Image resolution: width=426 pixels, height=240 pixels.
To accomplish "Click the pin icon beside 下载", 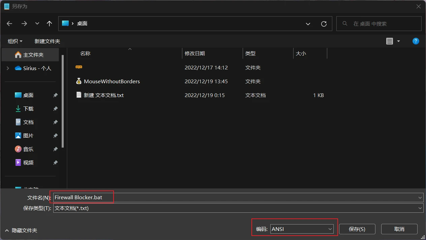I will tap(55, 109).
